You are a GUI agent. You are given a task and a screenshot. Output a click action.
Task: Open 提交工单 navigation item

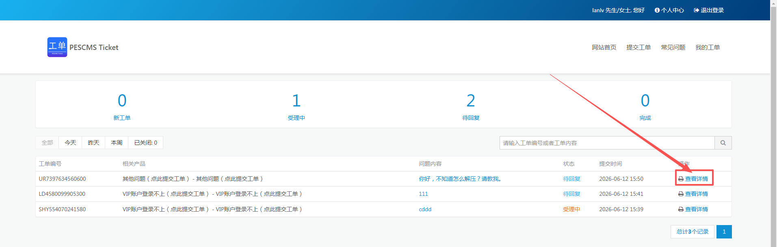pyautogui.click(x=638, y=47)
